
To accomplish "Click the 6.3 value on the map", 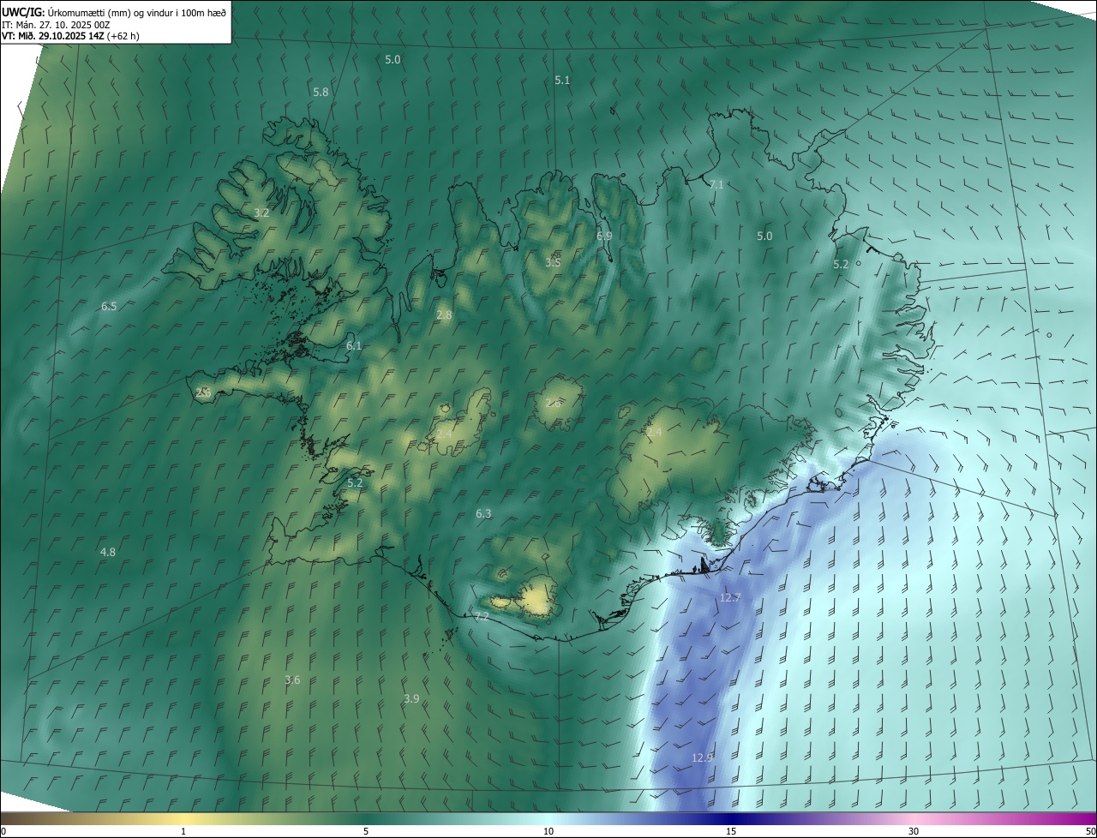I will (483, 513).
